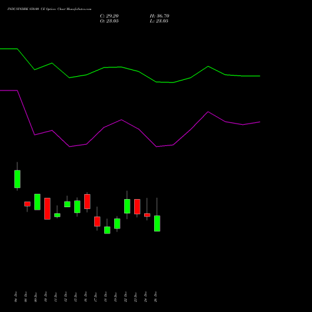Click the open value O: 23.05

(109, 21)
